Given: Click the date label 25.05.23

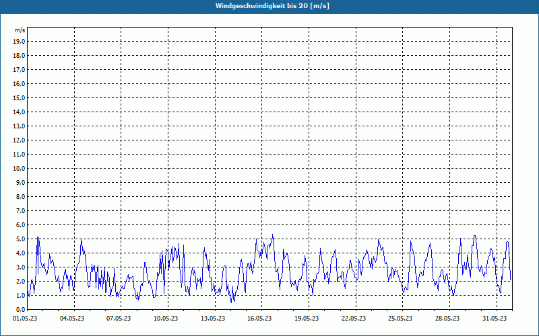Looking at the screenshot, I should 400,319.
